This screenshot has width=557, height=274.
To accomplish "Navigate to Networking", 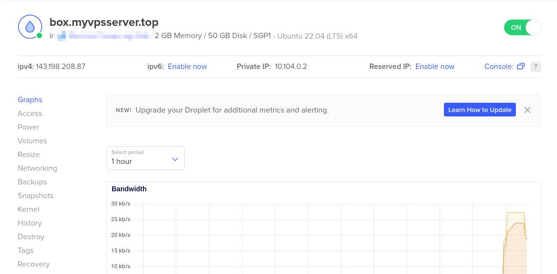I will pos(37,168).
